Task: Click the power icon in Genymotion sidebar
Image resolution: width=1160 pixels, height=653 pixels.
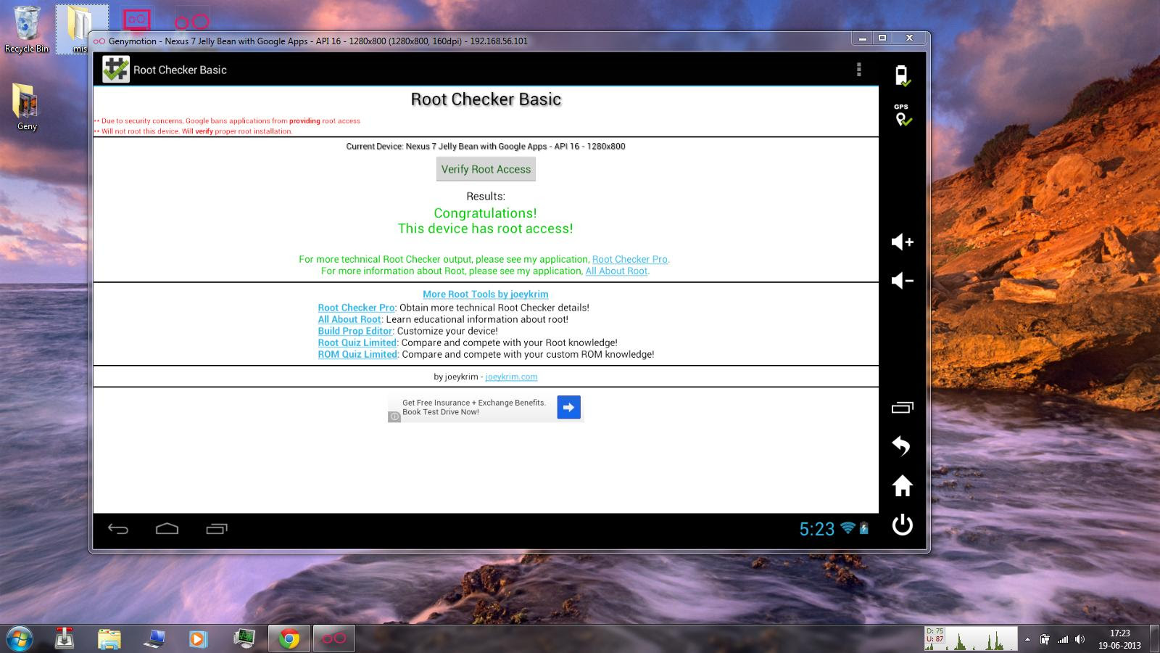Action: tap(902, 525)
